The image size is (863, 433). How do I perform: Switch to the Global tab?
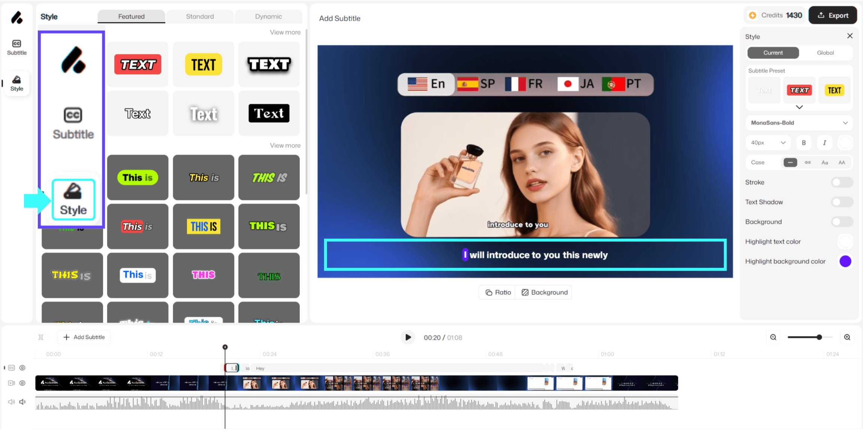[825, 53]
